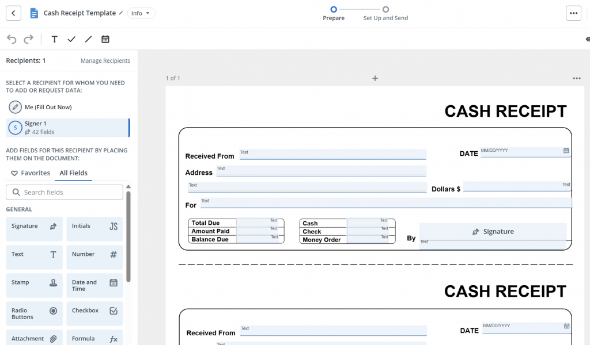Click the fields list scrollbar
This screenshot has height=345, width=590.
click(x=128, y=236)
